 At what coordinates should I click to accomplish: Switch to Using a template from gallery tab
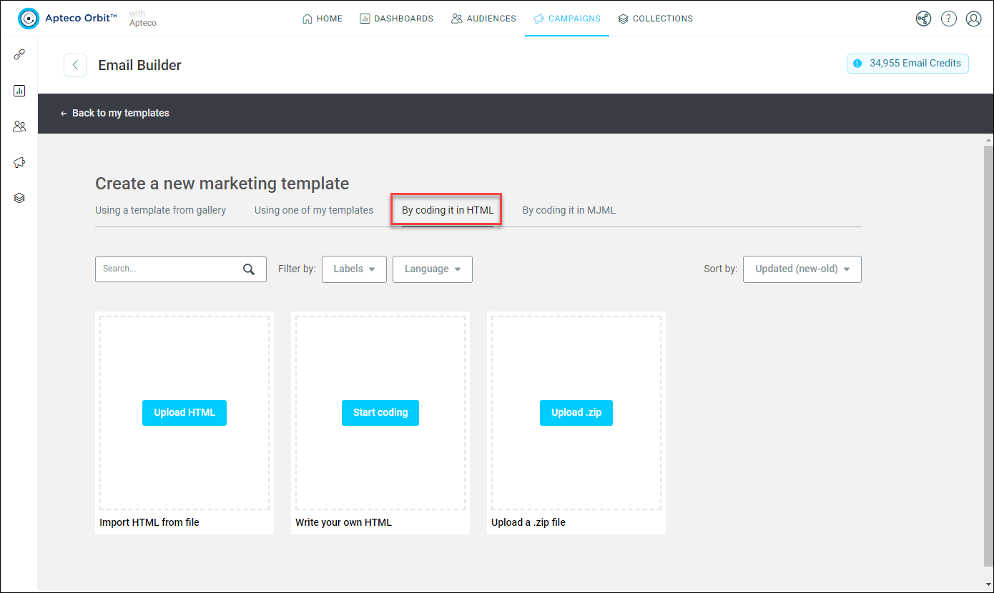161,210
